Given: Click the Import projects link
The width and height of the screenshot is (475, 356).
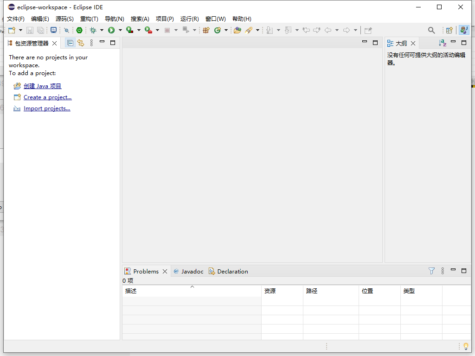Looking at the screenshot, I should [46, 108].
